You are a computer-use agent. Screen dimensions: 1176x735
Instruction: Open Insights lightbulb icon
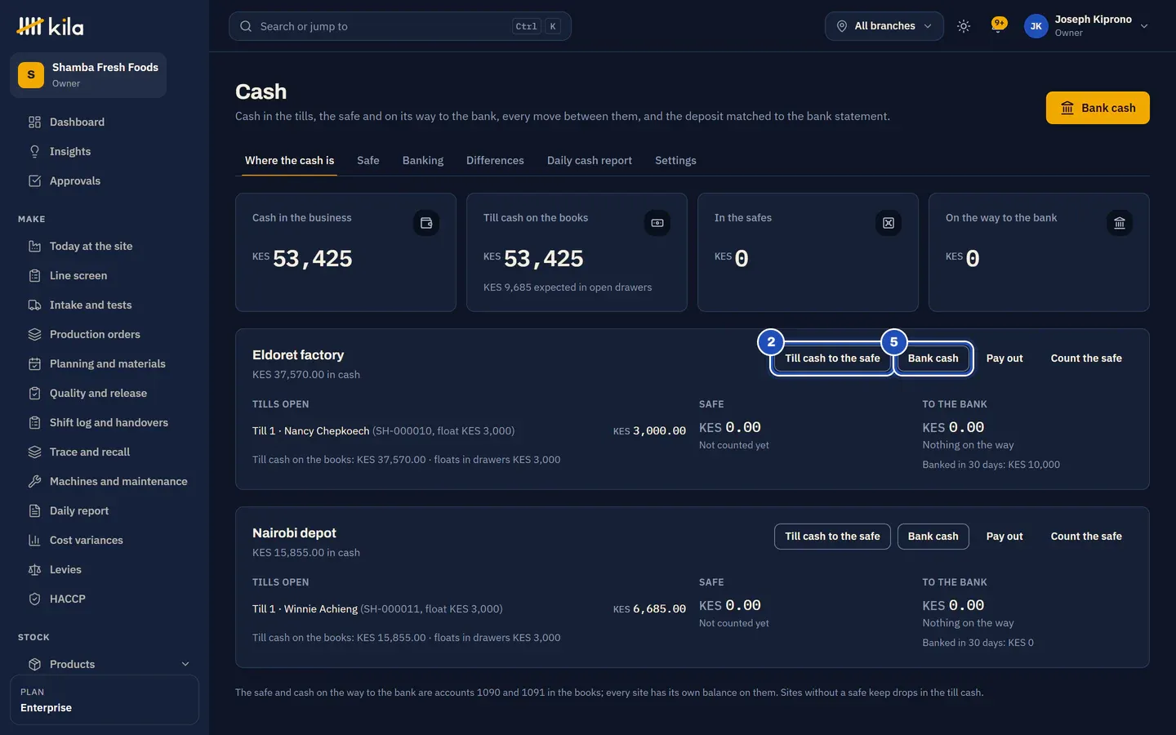click(x=34, y=151)
